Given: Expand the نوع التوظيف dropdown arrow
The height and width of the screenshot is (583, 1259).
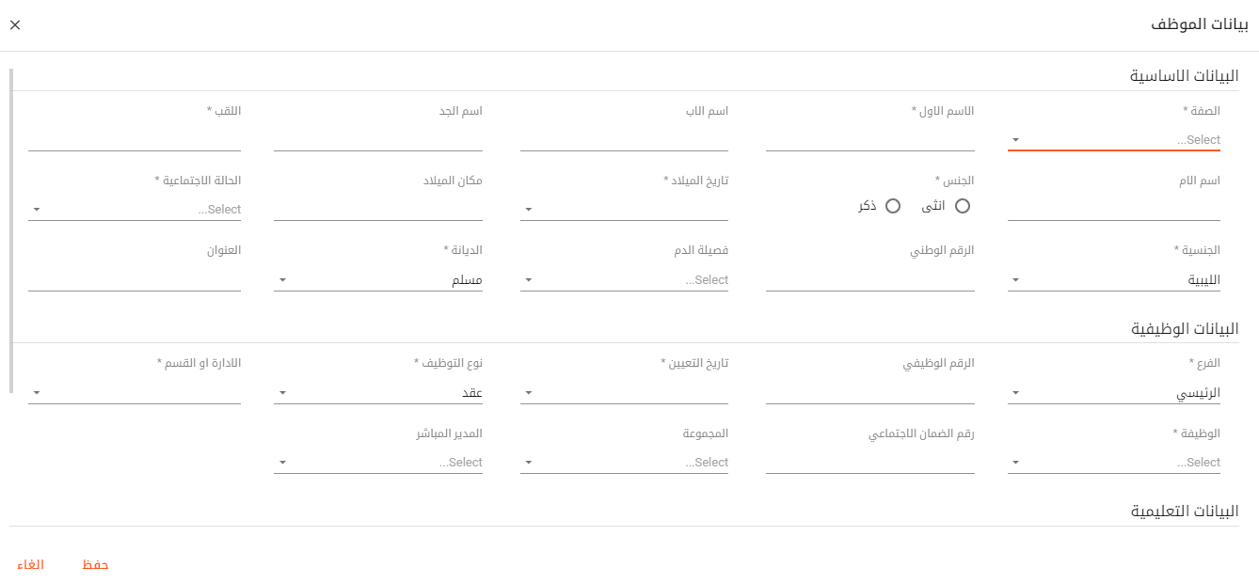Looking at the screenshot, I should click(x=282, y=393).
